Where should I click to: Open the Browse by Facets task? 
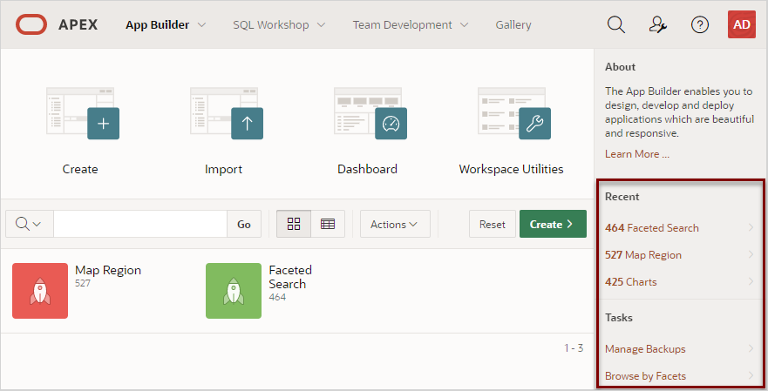tap(645, 376)
